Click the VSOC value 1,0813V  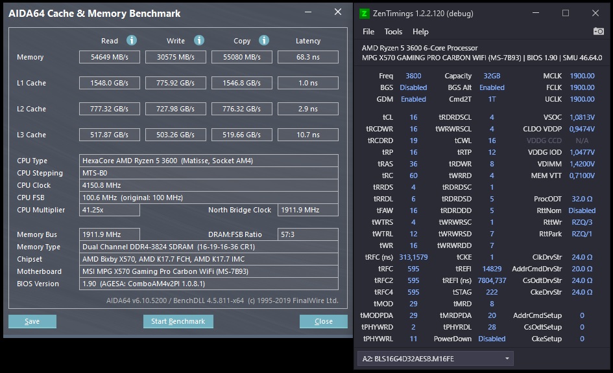point(582,117)
